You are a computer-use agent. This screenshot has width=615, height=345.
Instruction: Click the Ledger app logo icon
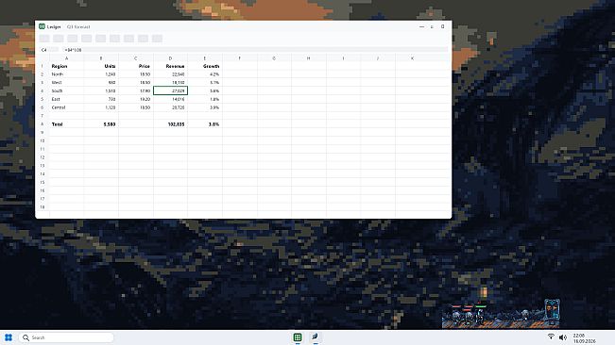click(x=42, y=26)
